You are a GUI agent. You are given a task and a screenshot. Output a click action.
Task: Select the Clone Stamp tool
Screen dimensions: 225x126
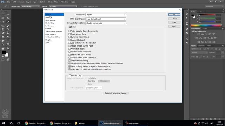[x=3, y=29]
